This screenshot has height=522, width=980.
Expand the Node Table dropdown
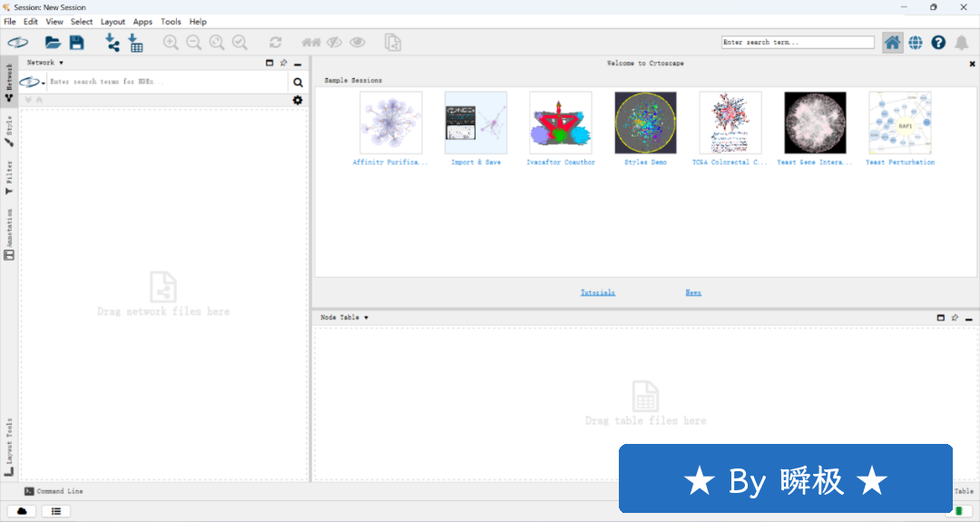pyautogui.click(x=344, y=318)
